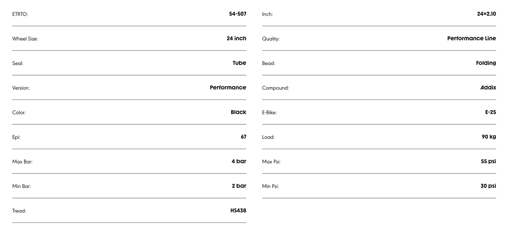The width and height of the screenshot is (508, 230).
Task: Click the ETRTO value 54-507
Action: point(237,14)
